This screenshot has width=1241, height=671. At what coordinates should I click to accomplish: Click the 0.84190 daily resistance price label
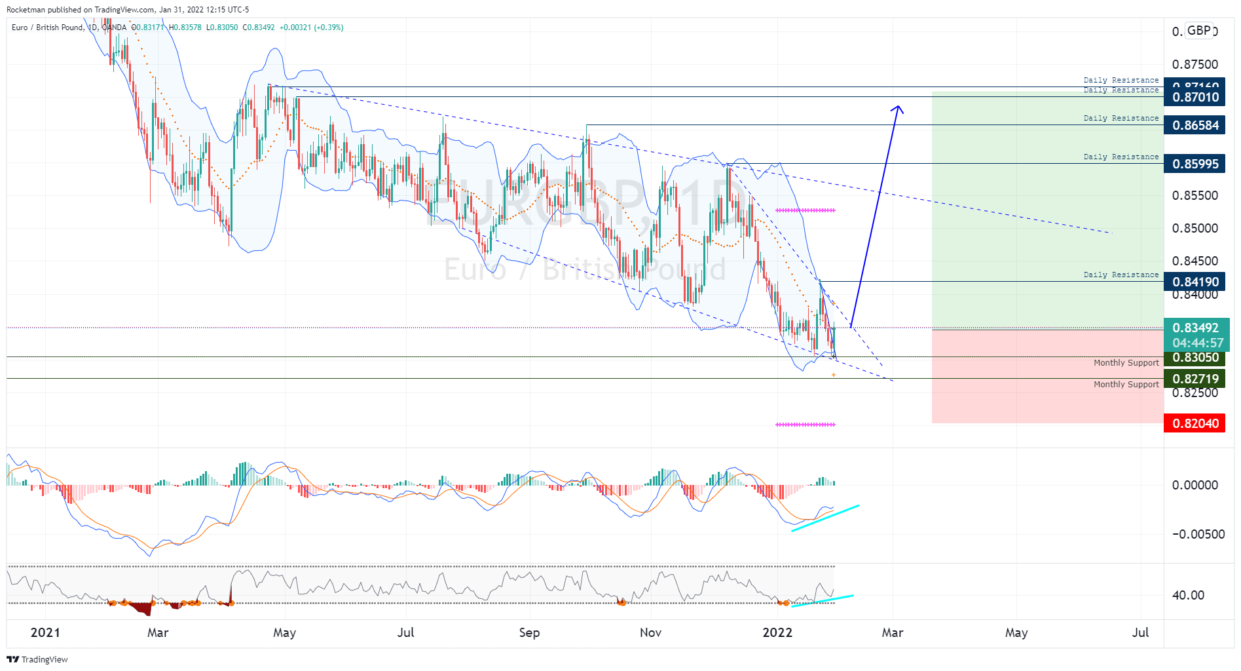pos(1195,282)
